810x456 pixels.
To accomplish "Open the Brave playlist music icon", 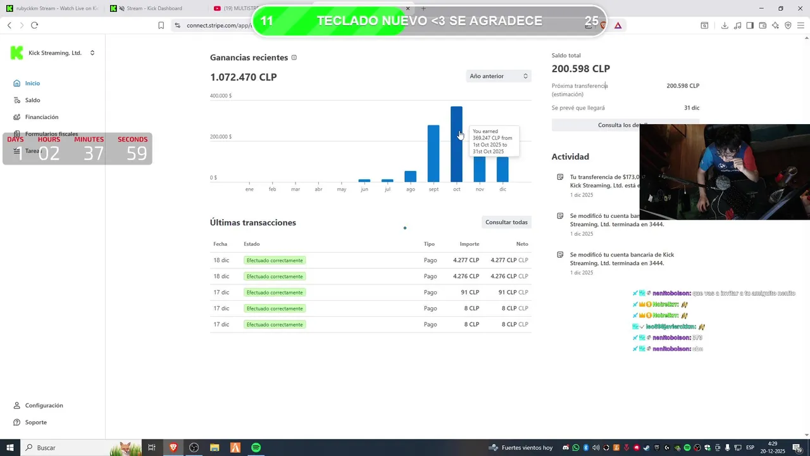I will tap(737, 25).
